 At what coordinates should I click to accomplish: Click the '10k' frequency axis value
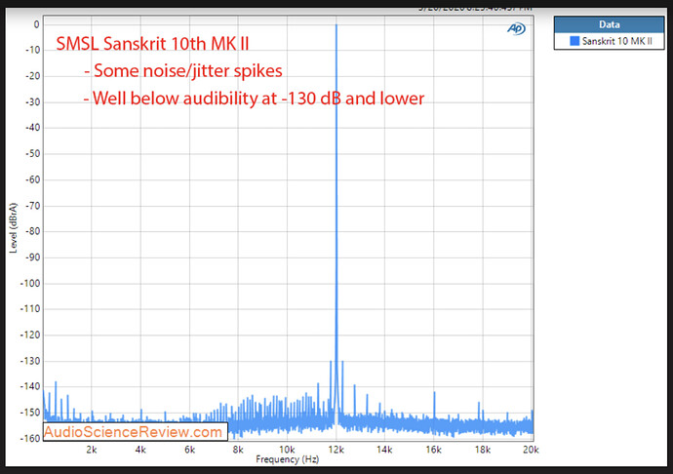click(287, 450)
